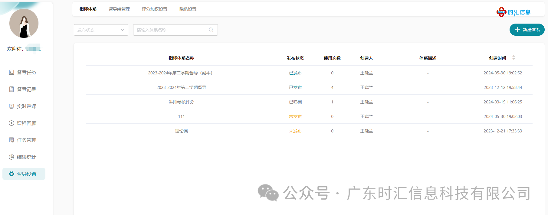Switch to 评分加权设置 tab
The height and width of the screenshot is (215, 548).
(x=155, y=9)
